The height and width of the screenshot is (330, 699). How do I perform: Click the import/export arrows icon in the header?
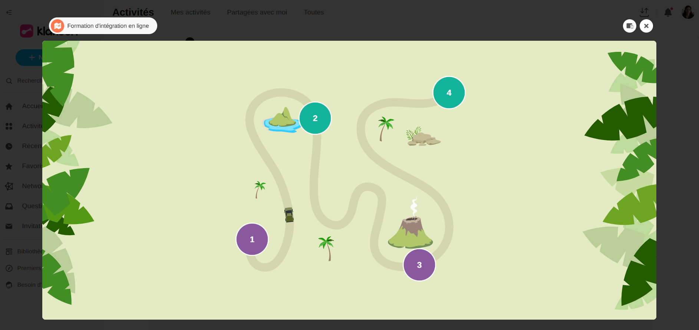pyautogui.click(x=644, y=12)
